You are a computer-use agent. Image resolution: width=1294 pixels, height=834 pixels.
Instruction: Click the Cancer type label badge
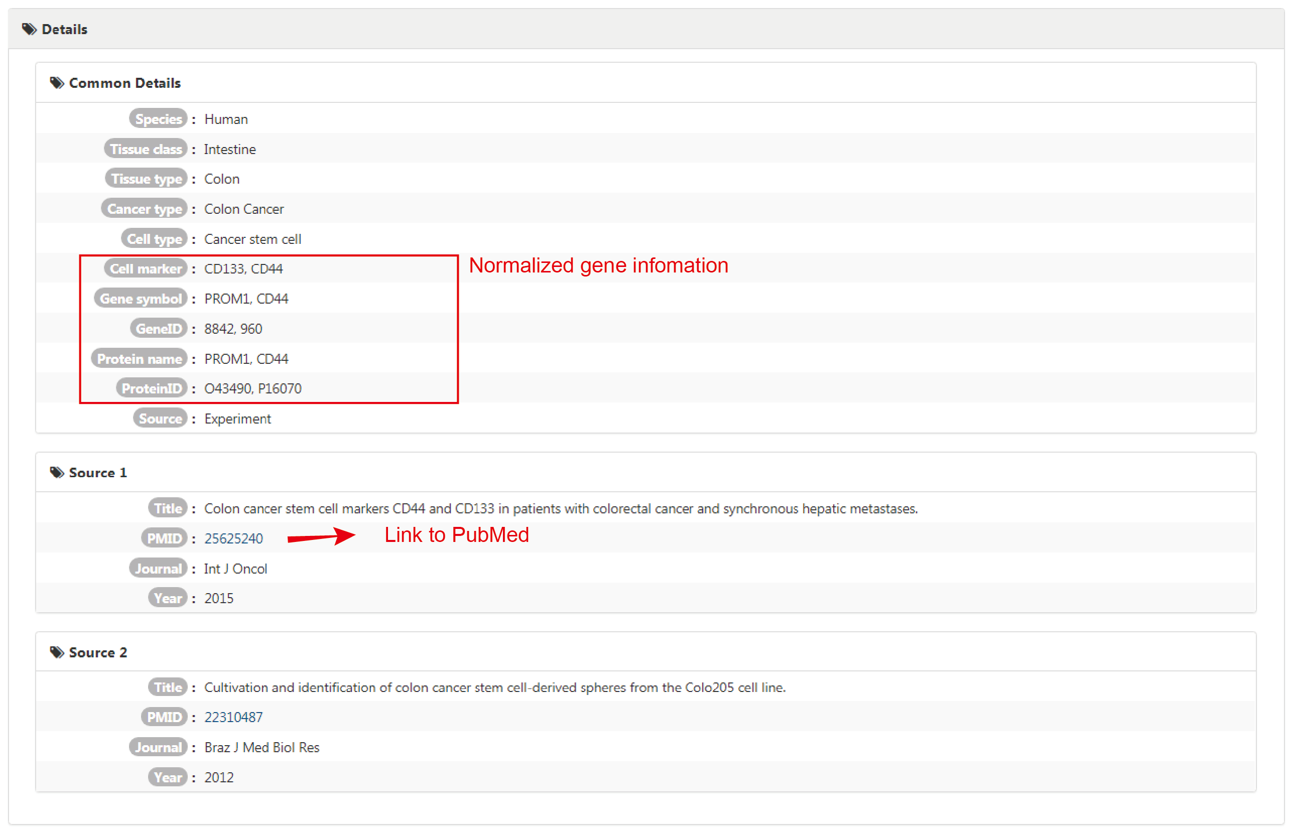coord(144,209)
